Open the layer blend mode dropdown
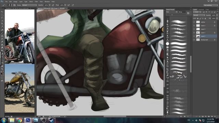The width and height of the screenshot is (219, 123). [199, 15]
